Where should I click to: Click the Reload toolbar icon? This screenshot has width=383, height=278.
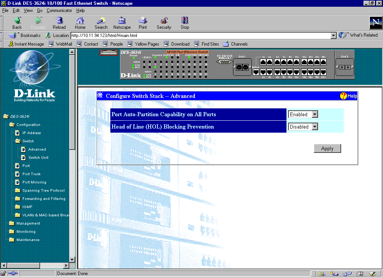tap(59, 21)
